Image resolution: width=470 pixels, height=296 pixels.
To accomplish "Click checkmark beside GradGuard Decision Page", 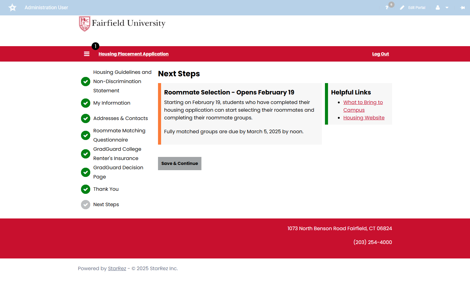I will coord(86,172).
